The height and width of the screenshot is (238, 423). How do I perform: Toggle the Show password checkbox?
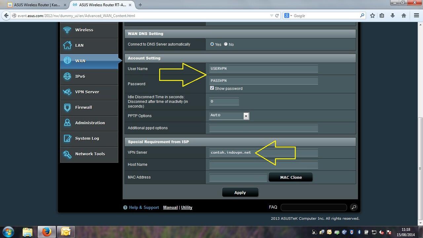[x=212, y=88]
